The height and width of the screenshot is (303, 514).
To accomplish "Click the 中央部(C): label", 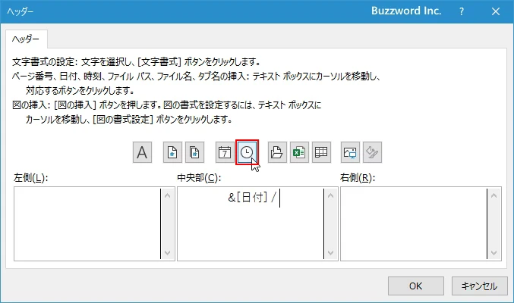I will click(x=199, y=178).
